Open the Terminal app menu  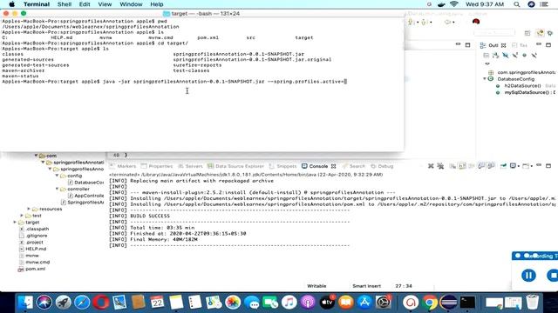[37, 4]
